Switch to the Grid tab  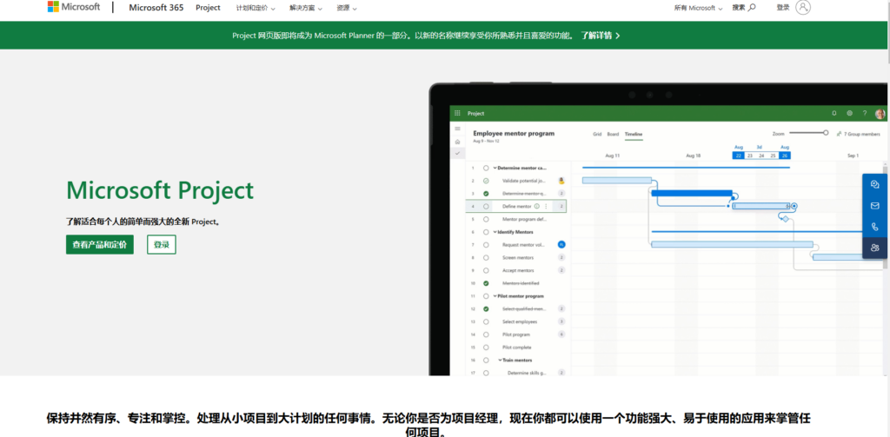[x=597, y=135]
